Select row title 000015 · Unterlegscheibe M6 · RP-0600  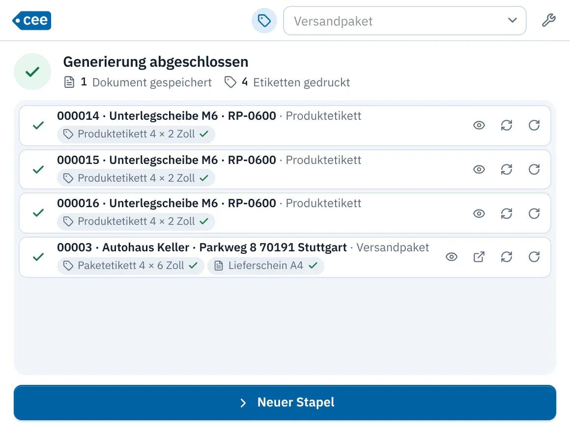[167, 160]
